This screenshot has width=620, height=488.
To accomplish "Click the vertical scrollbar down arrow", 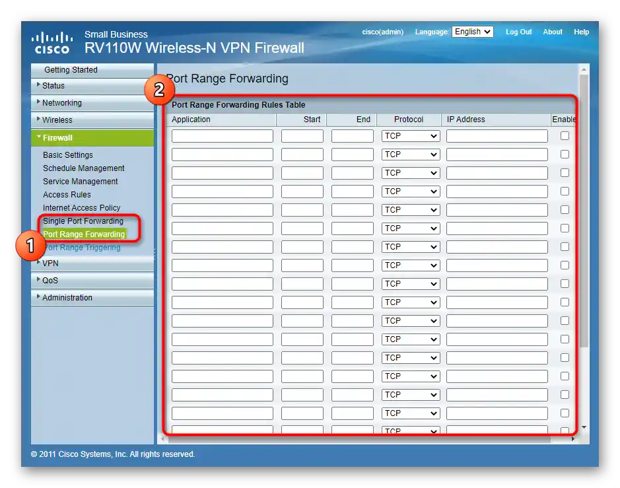I will coord(584,427).
